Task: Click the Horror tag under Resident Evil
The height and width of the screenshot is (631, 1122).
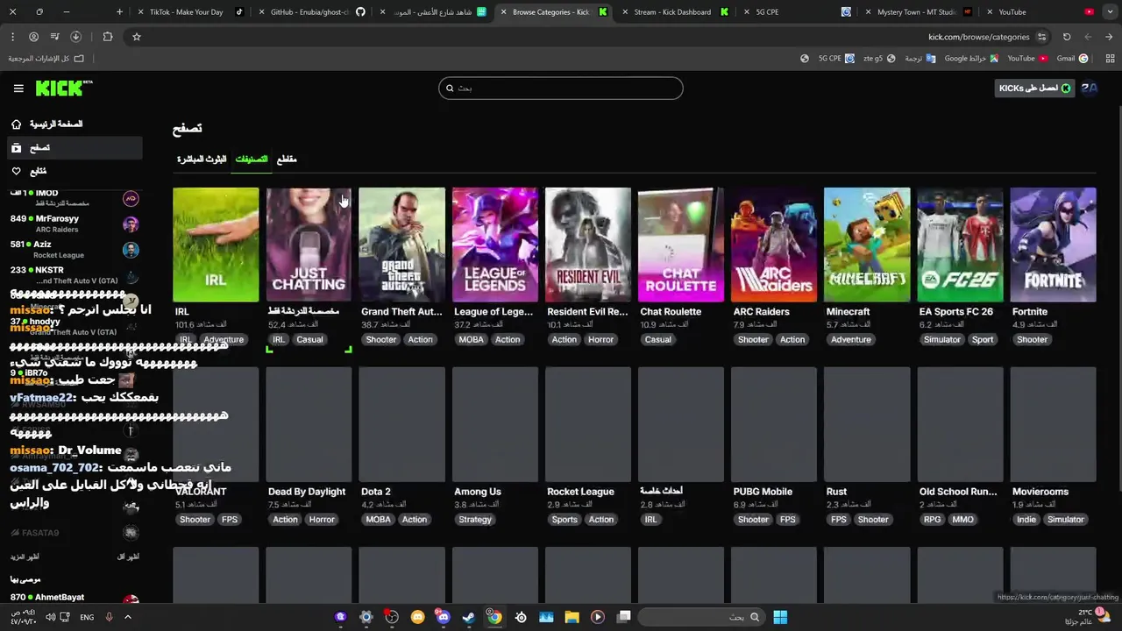Action: click(x=600, y=340)
